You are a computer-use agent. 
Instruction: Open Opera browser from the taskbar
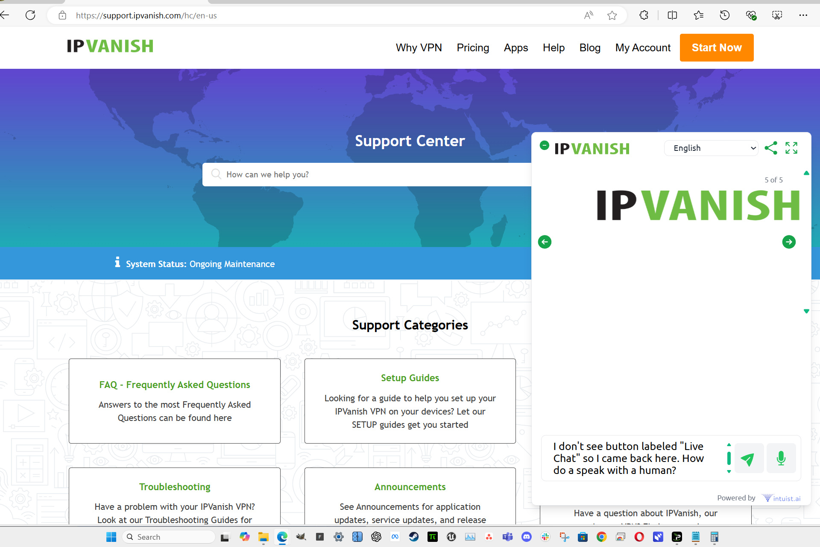click(639, 537)
